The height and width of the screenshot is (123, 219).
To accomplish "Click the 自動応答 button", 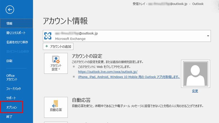I will [56, 107].
